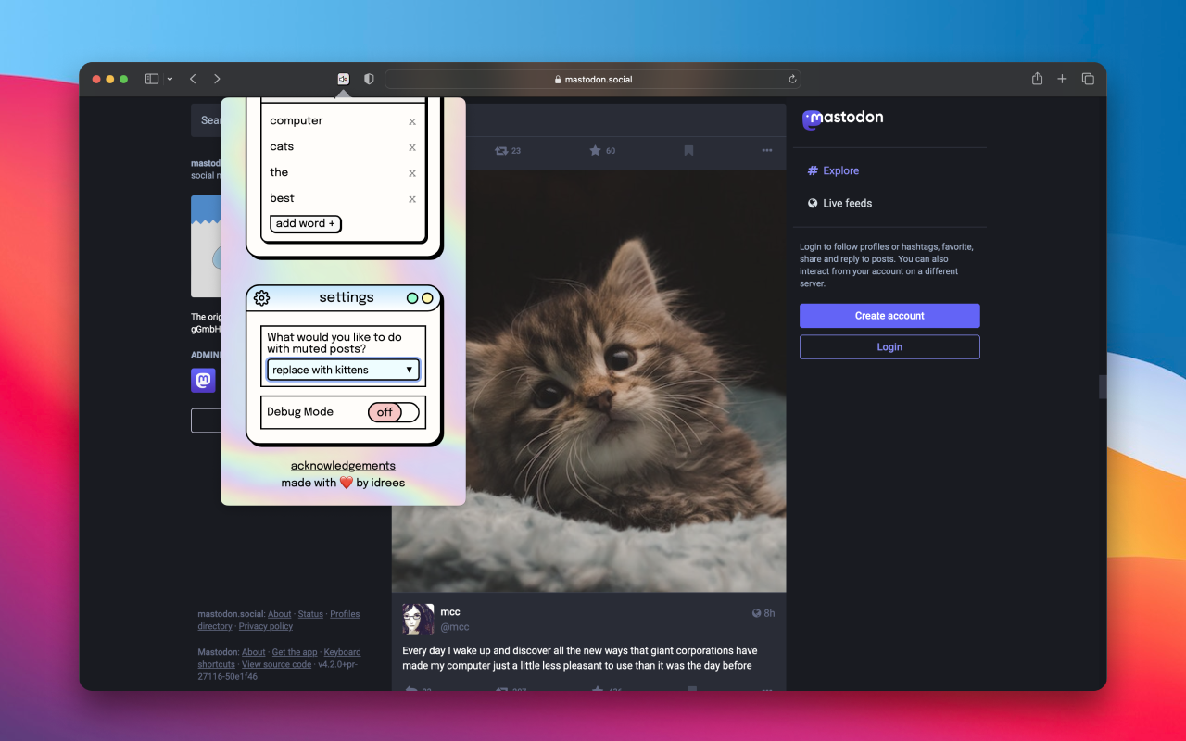
Task: Open the Privacy policy link
Action: coord(266,626)
